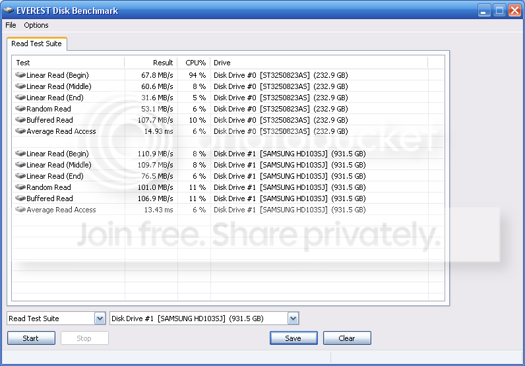
Task: Save the benchmark results
Action: pyautogui.click(x=293, y=338)
